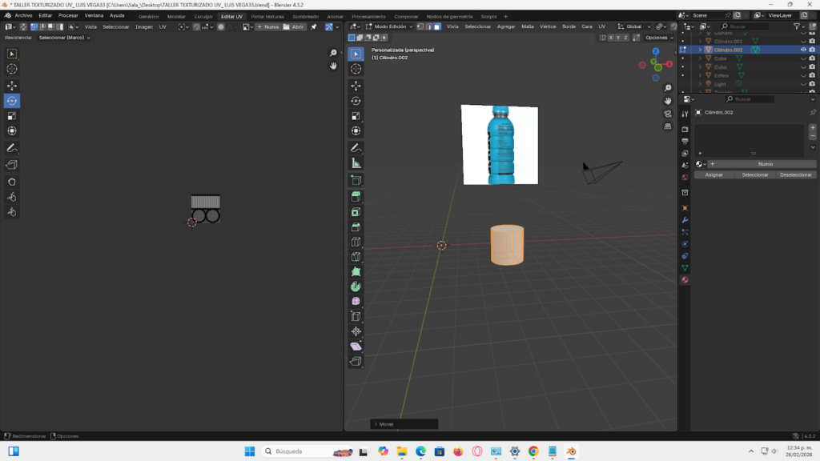Select the Move tool in the viewport toolbar
This screenshot has height=461, width=820.
[355, 86]
